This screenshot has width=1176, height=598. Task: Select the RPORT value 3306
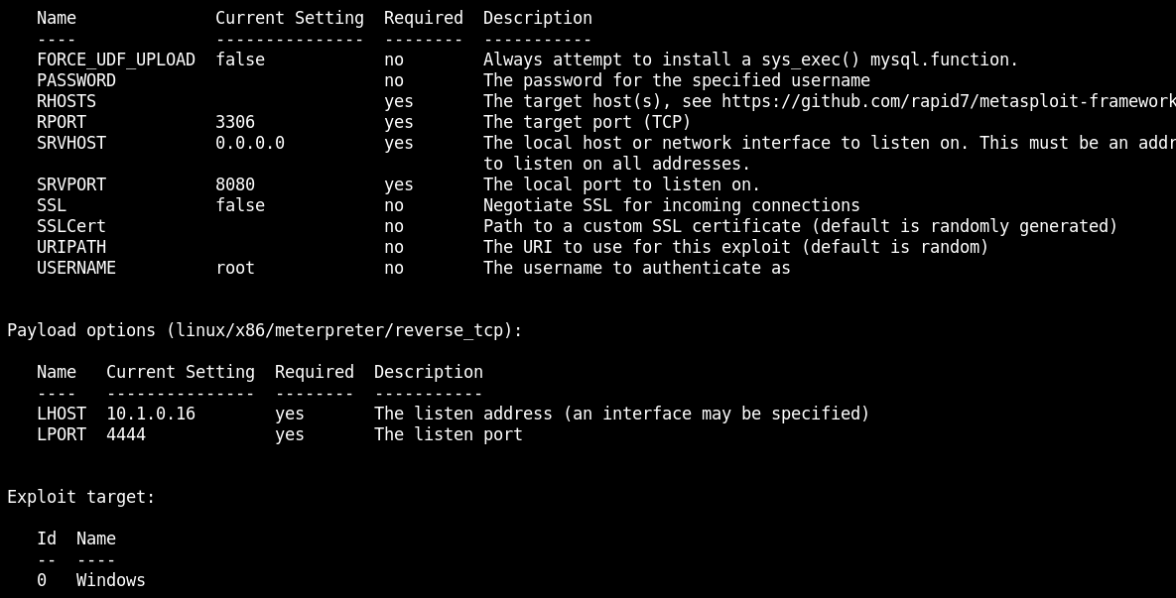235,122
